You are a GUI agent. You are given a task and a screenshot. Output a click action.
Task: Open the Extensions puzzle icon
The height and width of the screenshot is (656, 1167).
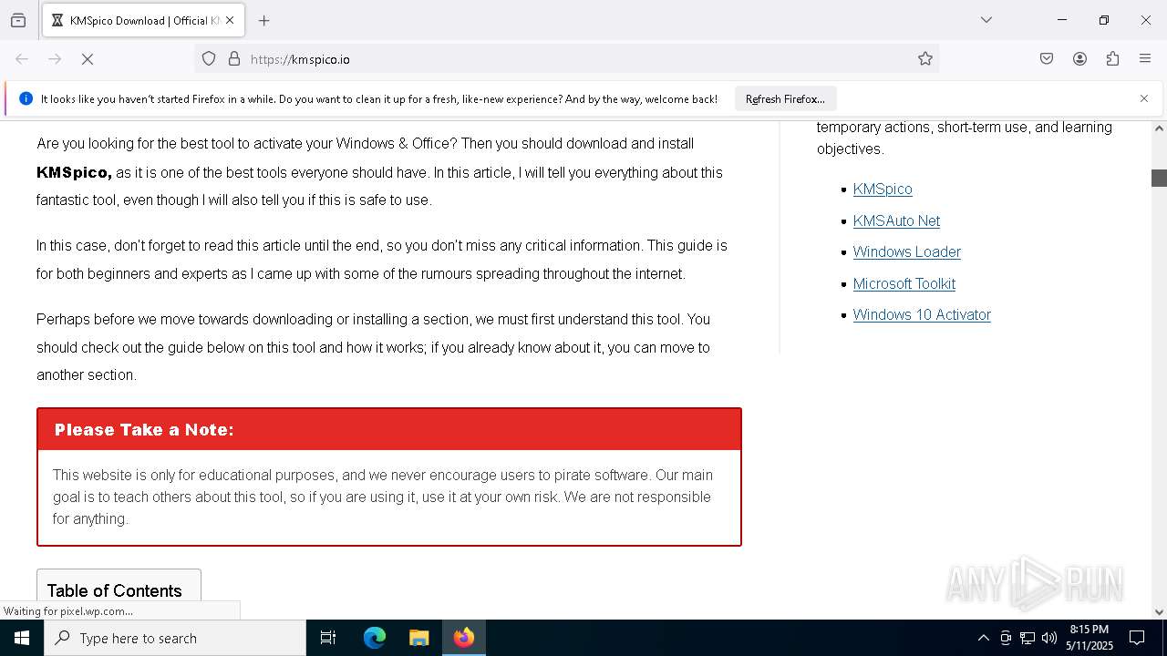pyautogui.click(x=1112, y=59)
